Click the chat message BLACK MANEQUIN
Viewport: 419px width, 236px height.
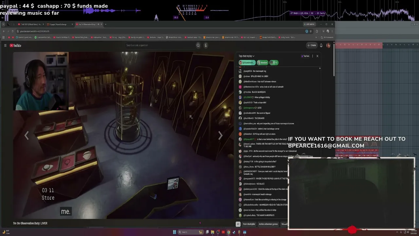tap(259, 92)
